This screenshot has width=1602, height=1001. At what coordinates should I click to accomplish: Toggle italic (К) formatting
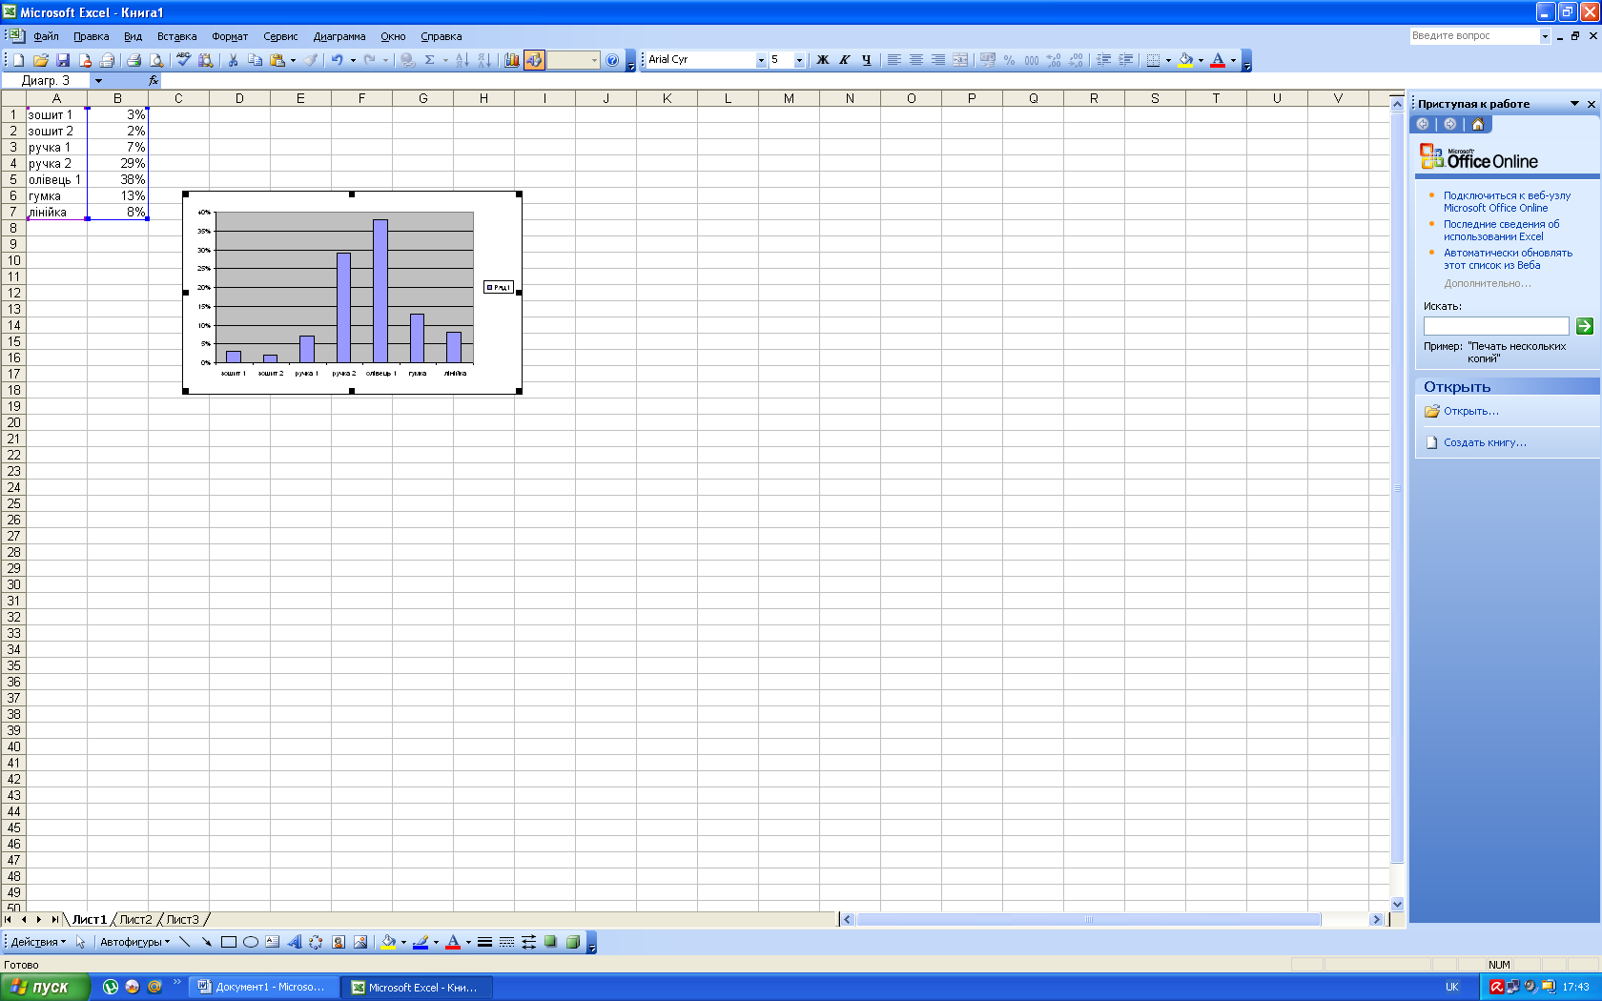[x=844, y=60]
